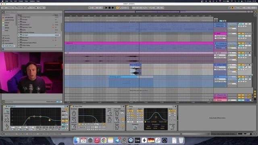Image resolution: width=258 pixels, height=145 pixels.
Task: Click the Arrangement Record button
Action: pyautogui.click(x=113, y=8)
